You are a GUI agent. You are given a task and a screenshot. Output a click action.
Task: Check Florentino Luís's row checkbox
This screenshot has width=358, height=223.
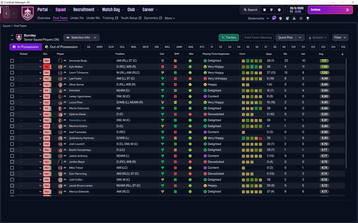(12, 120)
